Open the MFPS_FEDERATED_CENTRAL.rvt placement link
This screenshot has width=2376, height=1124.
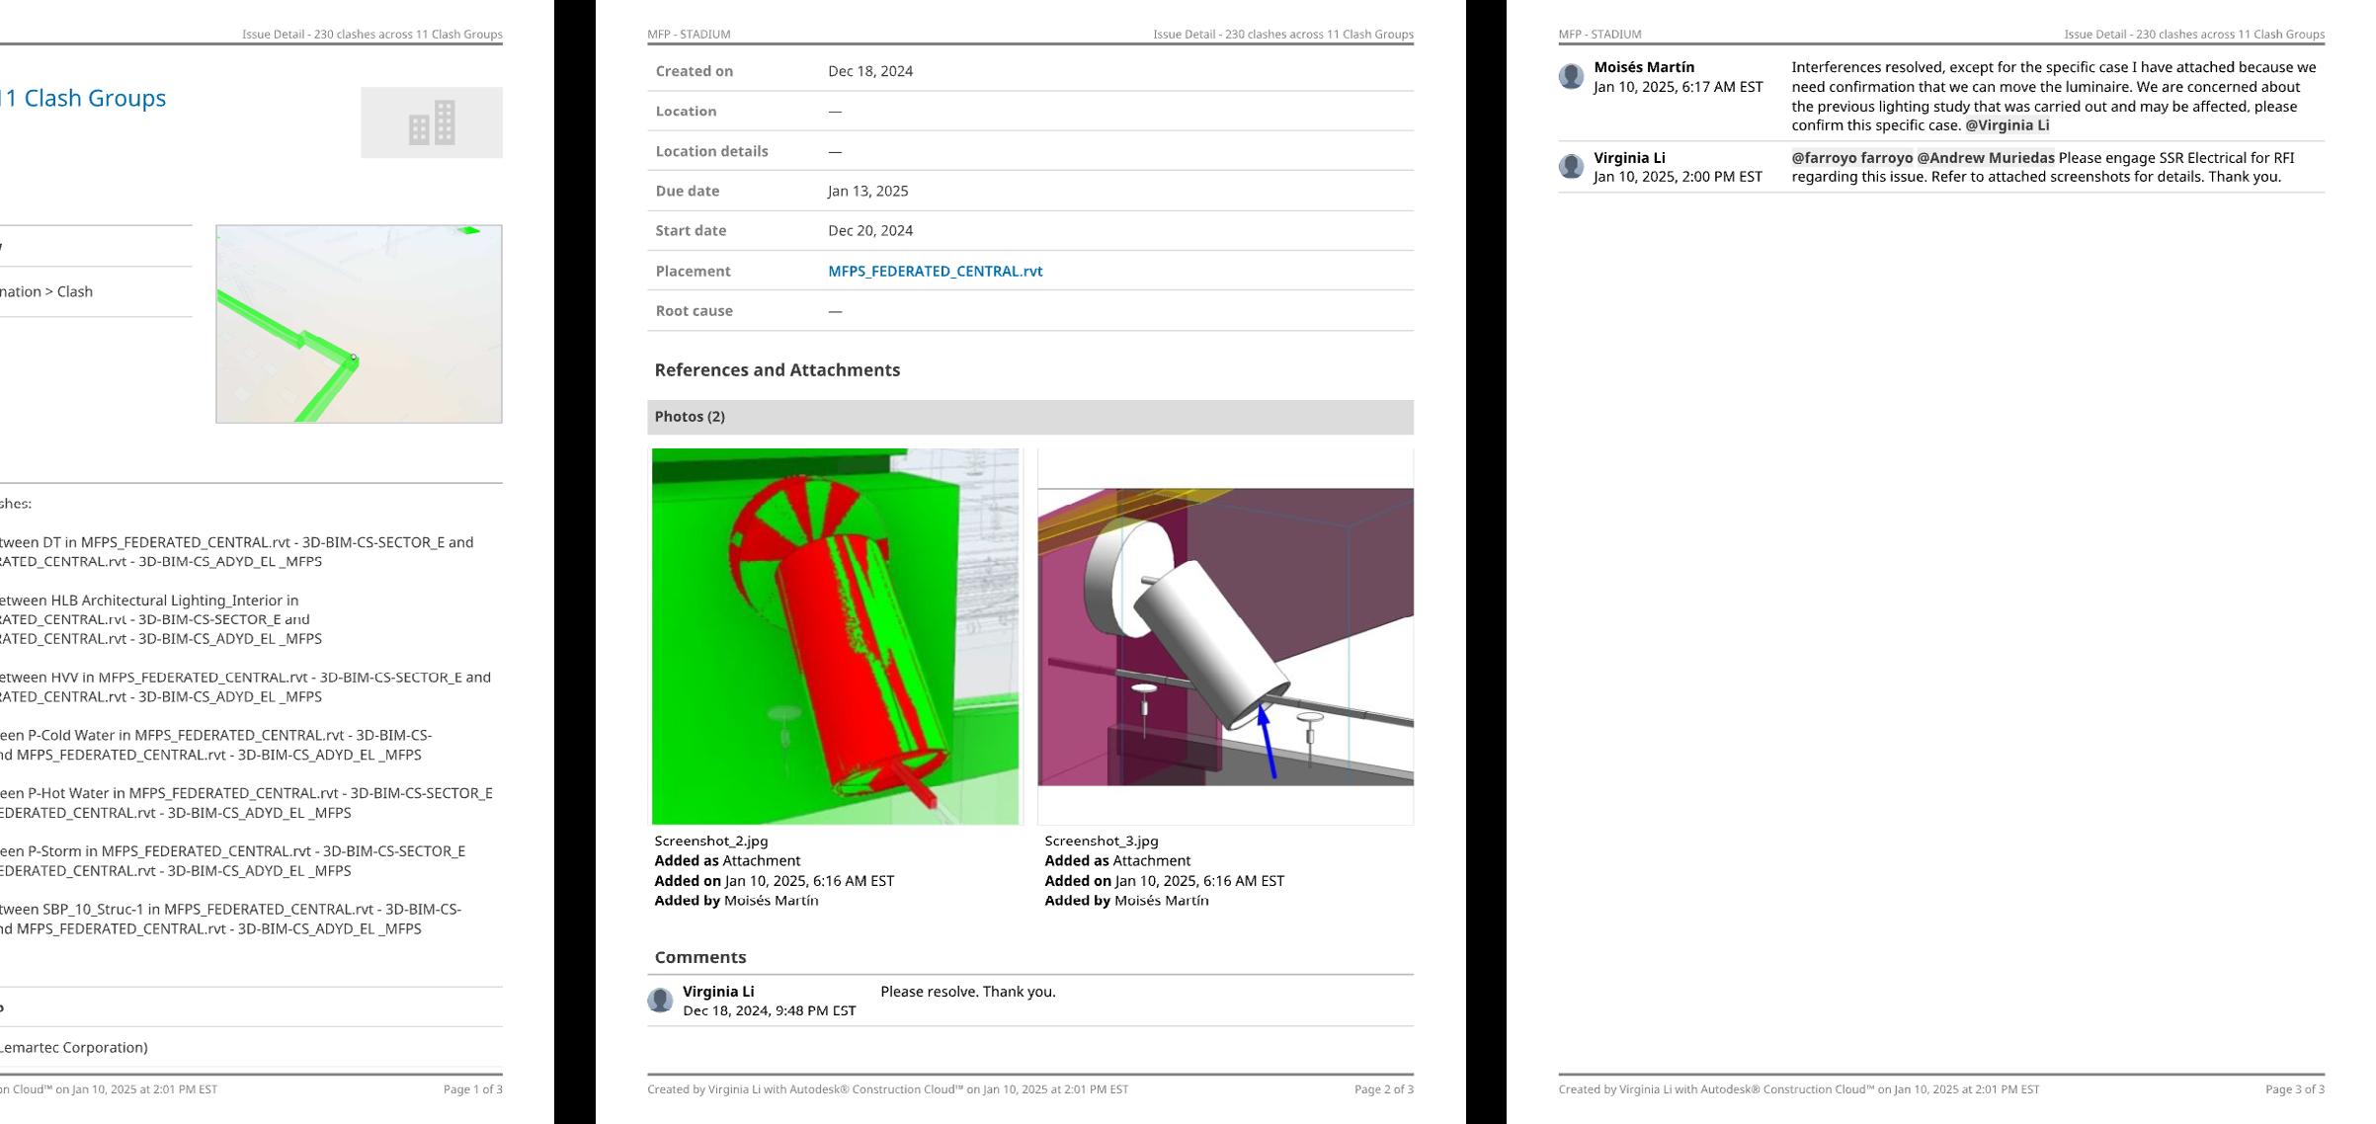tap(935, 271)
